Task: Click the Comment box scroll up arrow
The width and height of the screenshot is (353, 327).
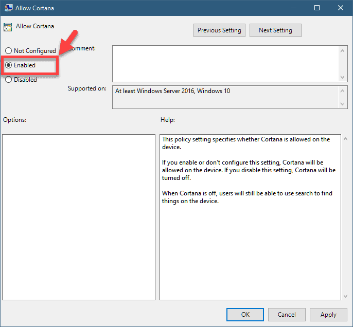Action: [342, 51]
